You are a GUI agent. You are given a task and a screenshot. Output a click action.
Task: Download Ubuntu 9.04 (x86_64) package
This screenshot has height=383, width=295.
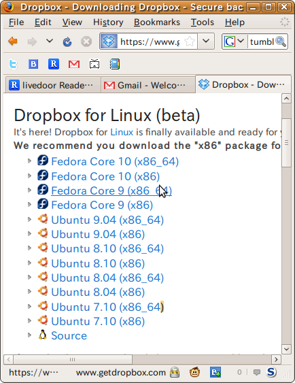107,220
